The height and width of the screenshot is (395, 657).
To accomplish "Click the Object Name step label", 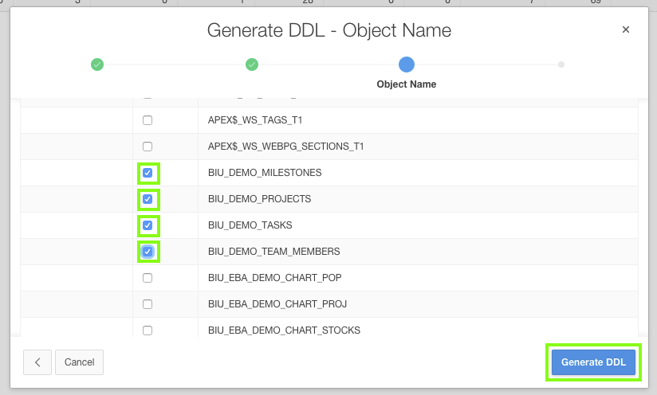I will (x=407, y=84).
